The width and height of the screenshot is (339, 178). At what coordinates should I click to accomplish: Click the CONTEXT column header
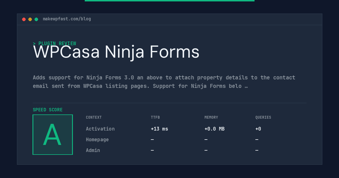[x=94, y=118]
